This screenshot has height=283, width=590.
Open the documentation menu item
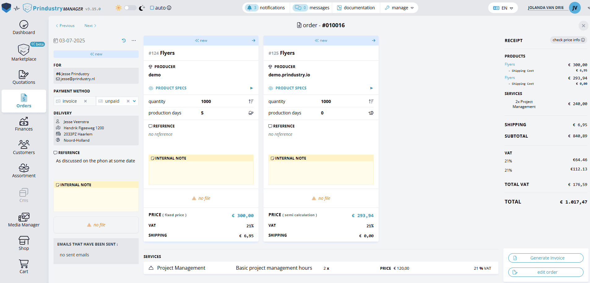click(356, 8)
